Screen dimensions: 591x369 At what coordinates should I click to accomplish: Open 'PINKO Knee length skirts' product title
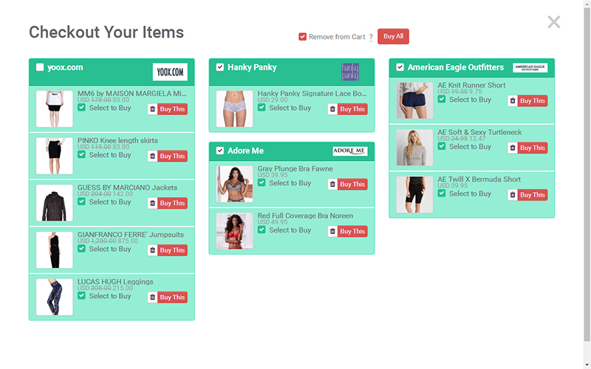117,141
